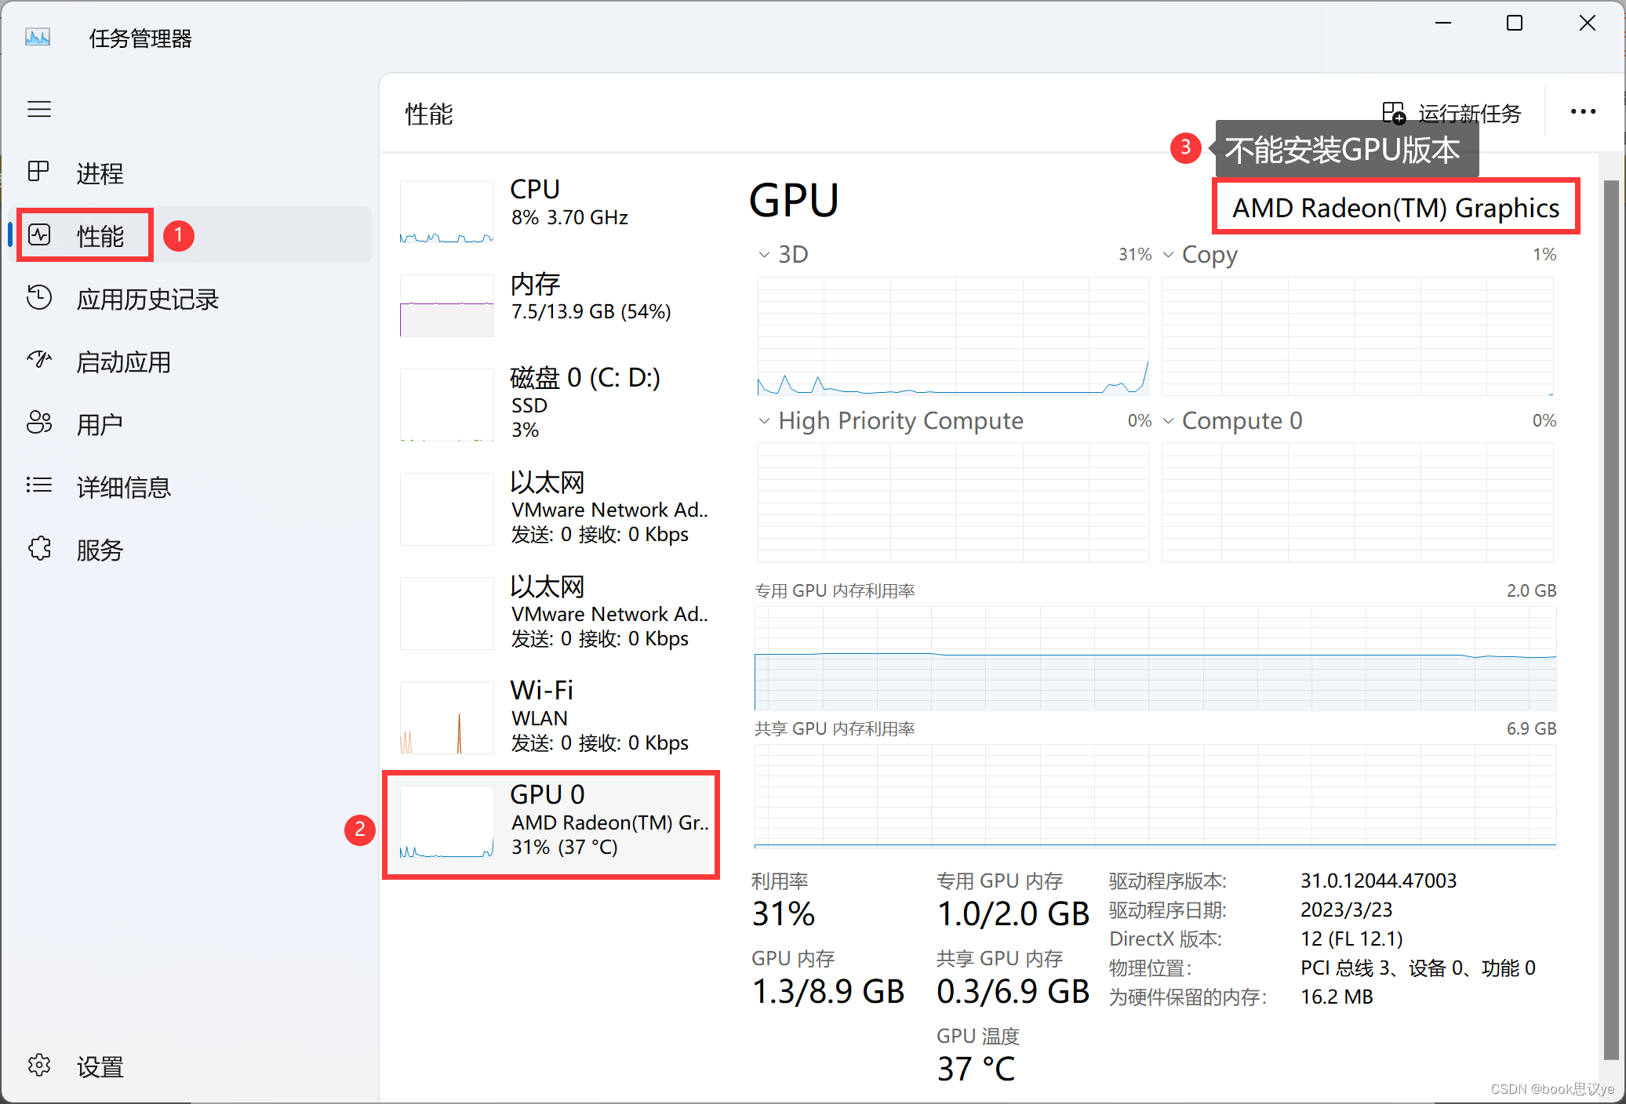Expand the 3D graph dropdown
This screenshot has width=1626, height=1104.
point(765,254)
